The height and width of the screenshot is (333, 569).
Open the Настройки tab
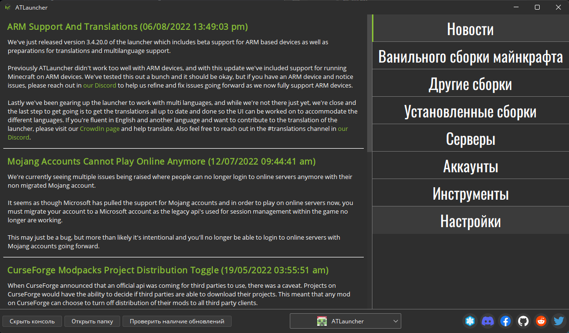pyautogui.click(x=470, y=220)
